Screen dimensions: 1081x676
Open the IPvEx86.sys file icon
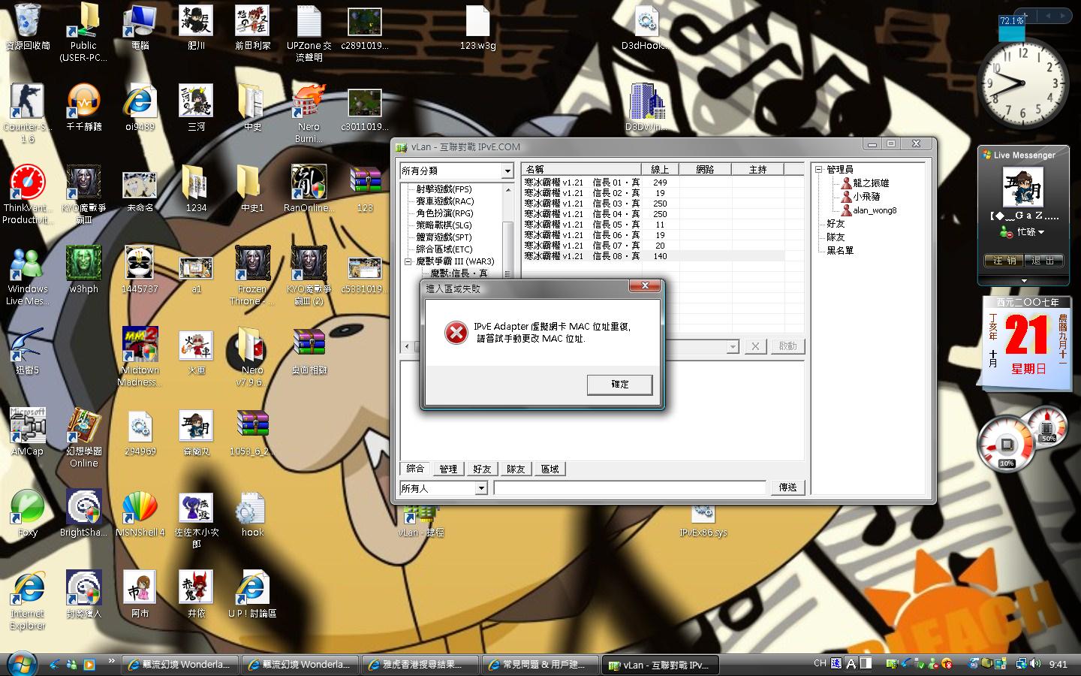click(x=703, y=520)
